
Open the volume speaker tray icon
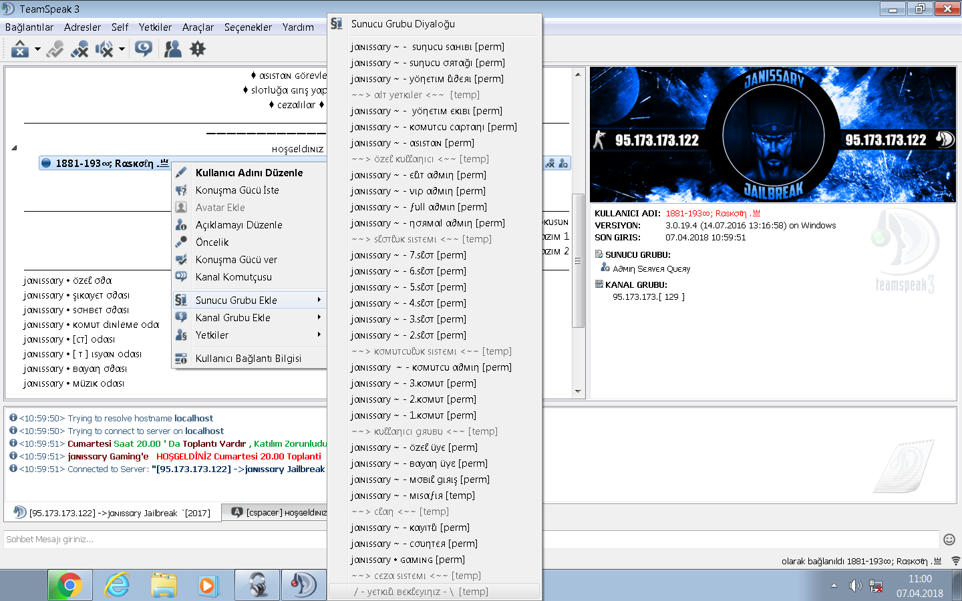pyautogui.click(x=855, y=586)
